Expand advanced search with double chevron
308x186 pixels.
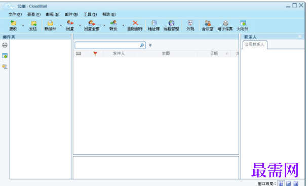pyautogui.click(x=150, y=45)
